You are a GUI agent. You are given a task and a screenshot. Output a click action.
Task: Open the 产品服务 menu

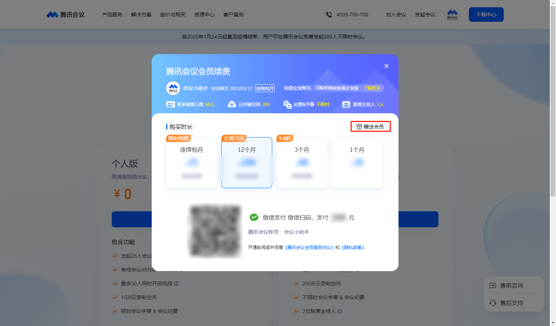[x=112, y=15]
